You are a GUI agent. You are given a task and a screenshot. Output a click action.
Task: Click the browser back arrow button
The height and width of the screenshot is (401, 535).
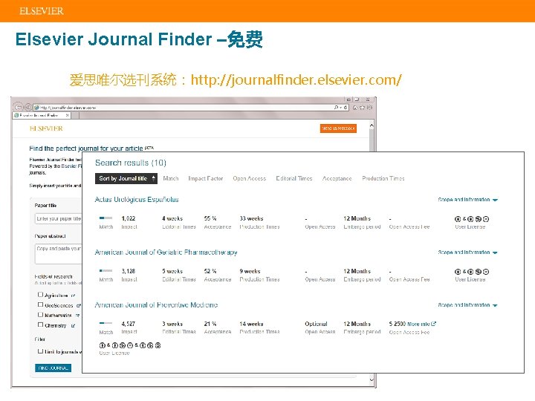click(x=19, y=107)
